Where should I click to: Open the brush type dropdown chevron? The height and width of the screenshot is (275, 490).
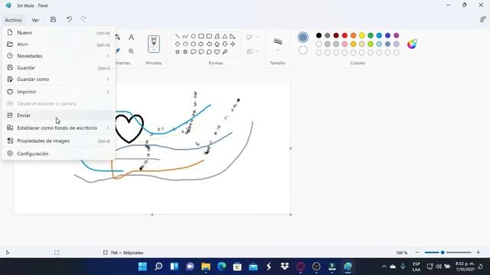tap(154, 50)
